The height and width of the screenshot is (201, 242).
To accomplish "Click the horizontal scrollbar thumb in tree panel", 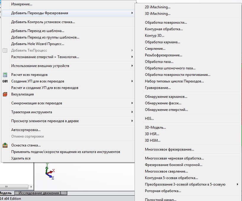I will 14,187.
